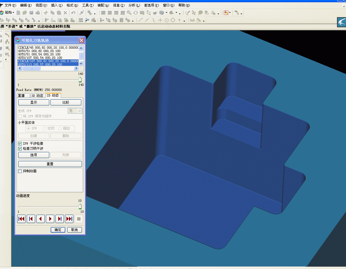The image size is (346, 269).
Task: Click the Undo arrow toolbar icon
Action: click(x=73, y=13)
